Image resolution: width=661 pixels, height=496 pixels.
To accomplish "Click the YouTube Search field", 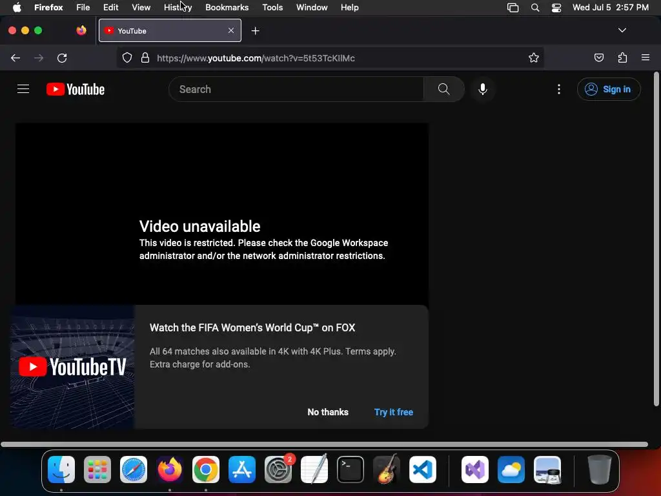I will [296, 89].
